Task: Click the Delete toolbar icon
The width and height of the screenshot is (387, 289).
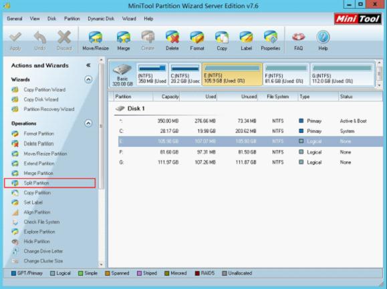Action: (x=172, y=41)
